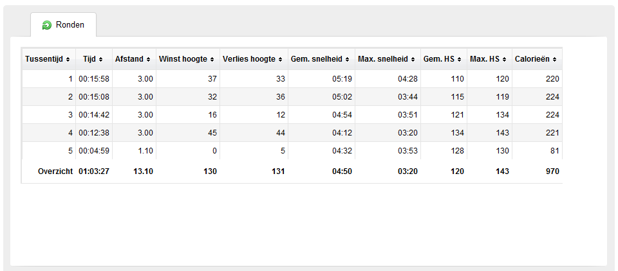
Task: Click Gem. snelheid sort arrows
Action: (347, 59)
